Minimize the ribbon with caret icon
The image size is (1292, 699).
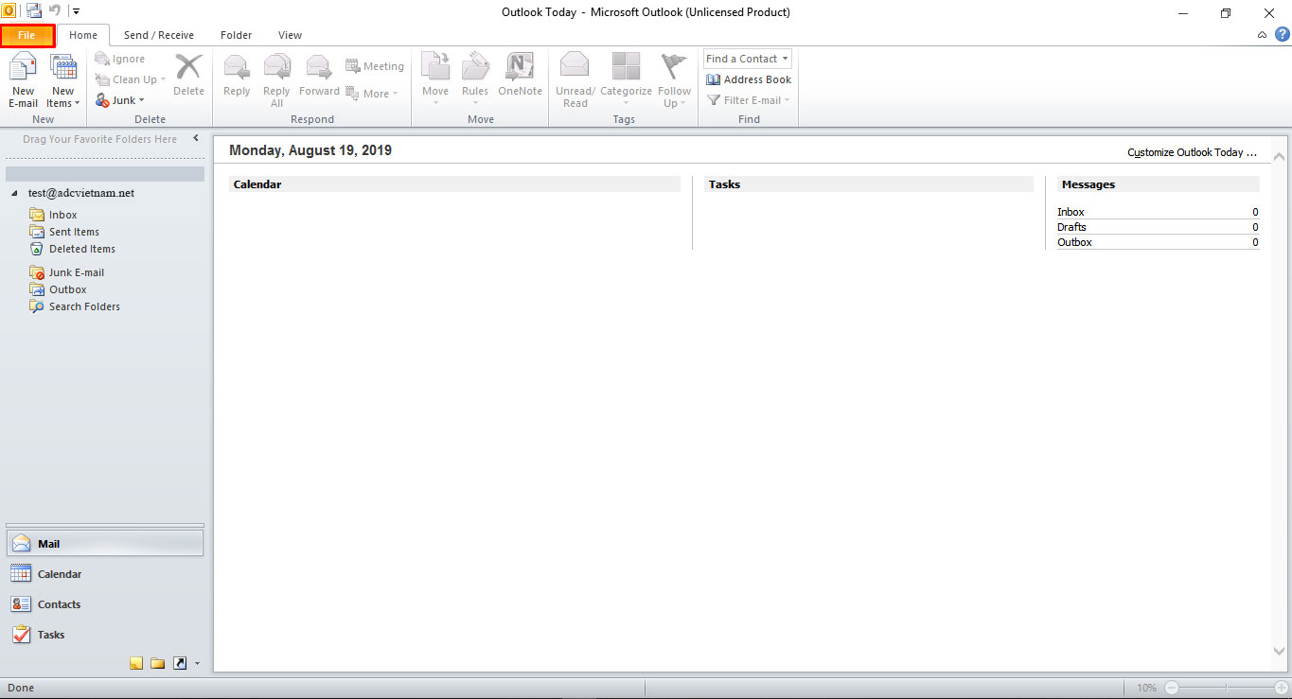(x=1262, y=35)
